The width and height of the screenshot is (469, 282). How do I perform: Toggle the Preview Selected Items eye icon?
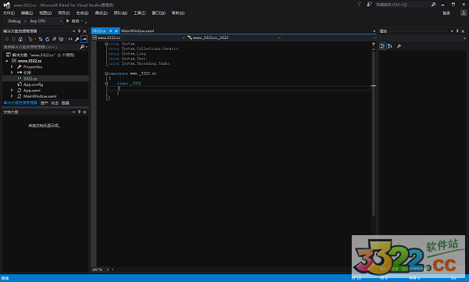click(x=70, y=39)
